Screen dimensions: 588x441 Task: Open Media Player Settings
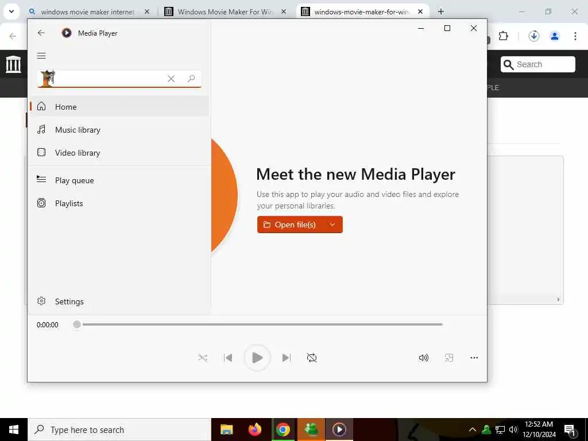click(119, 301)
